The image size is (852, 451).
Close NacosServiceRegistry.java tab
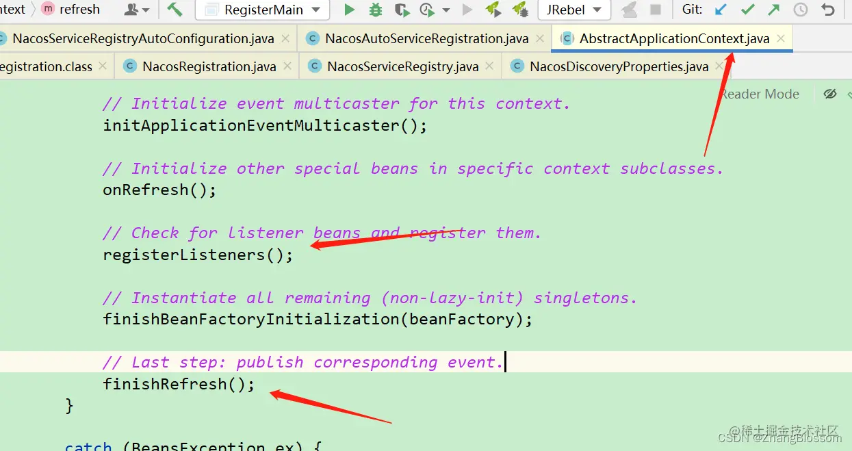[x=489, y=66]
